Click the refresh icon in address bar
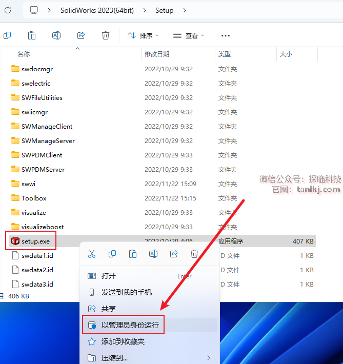 pyautogui.click(x=8, y=10)
